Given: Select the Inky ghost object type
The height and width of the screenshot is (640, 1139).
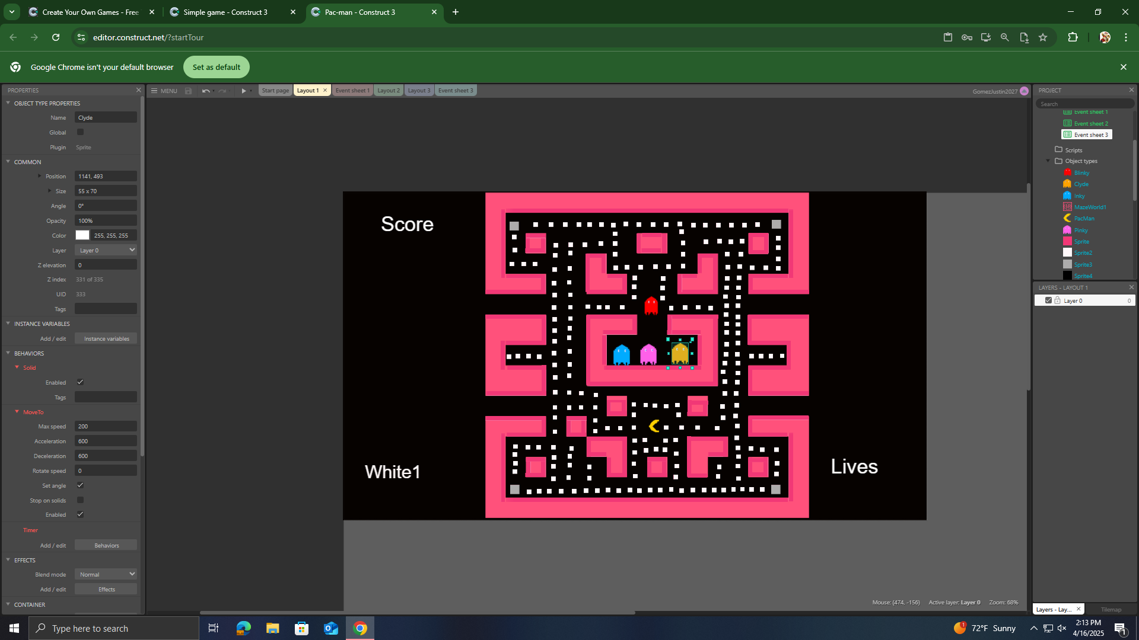Looking at the screenshot, I should click(x=1078, y=196).
